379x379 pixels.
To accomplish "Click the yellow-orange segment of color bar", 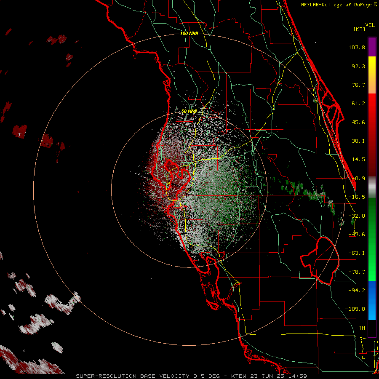I will 372,75.
